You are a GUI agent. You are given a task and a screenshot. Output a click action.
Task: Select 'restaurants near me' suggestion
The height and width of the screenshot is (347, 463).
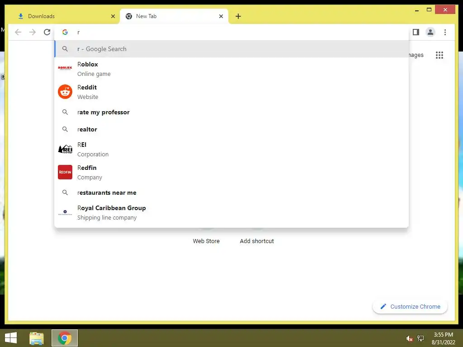(231, 192)
